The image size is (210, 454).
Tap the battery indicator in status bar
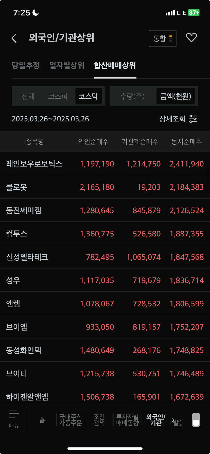click(195, 13)
